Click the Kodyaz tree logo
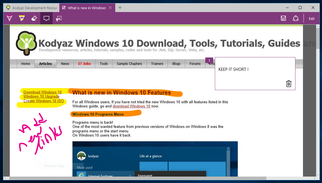Viewport: 322px width, 183px height. [26, 43]
